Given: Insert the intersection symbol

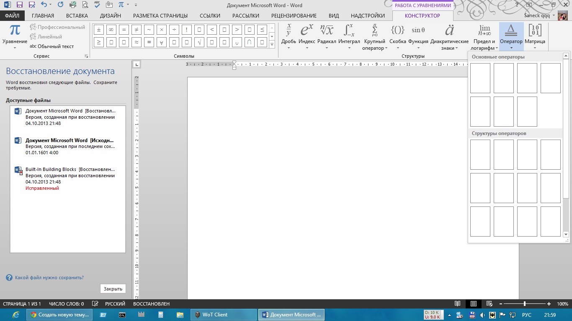Looking at the screenshot, I should [250, 42].
